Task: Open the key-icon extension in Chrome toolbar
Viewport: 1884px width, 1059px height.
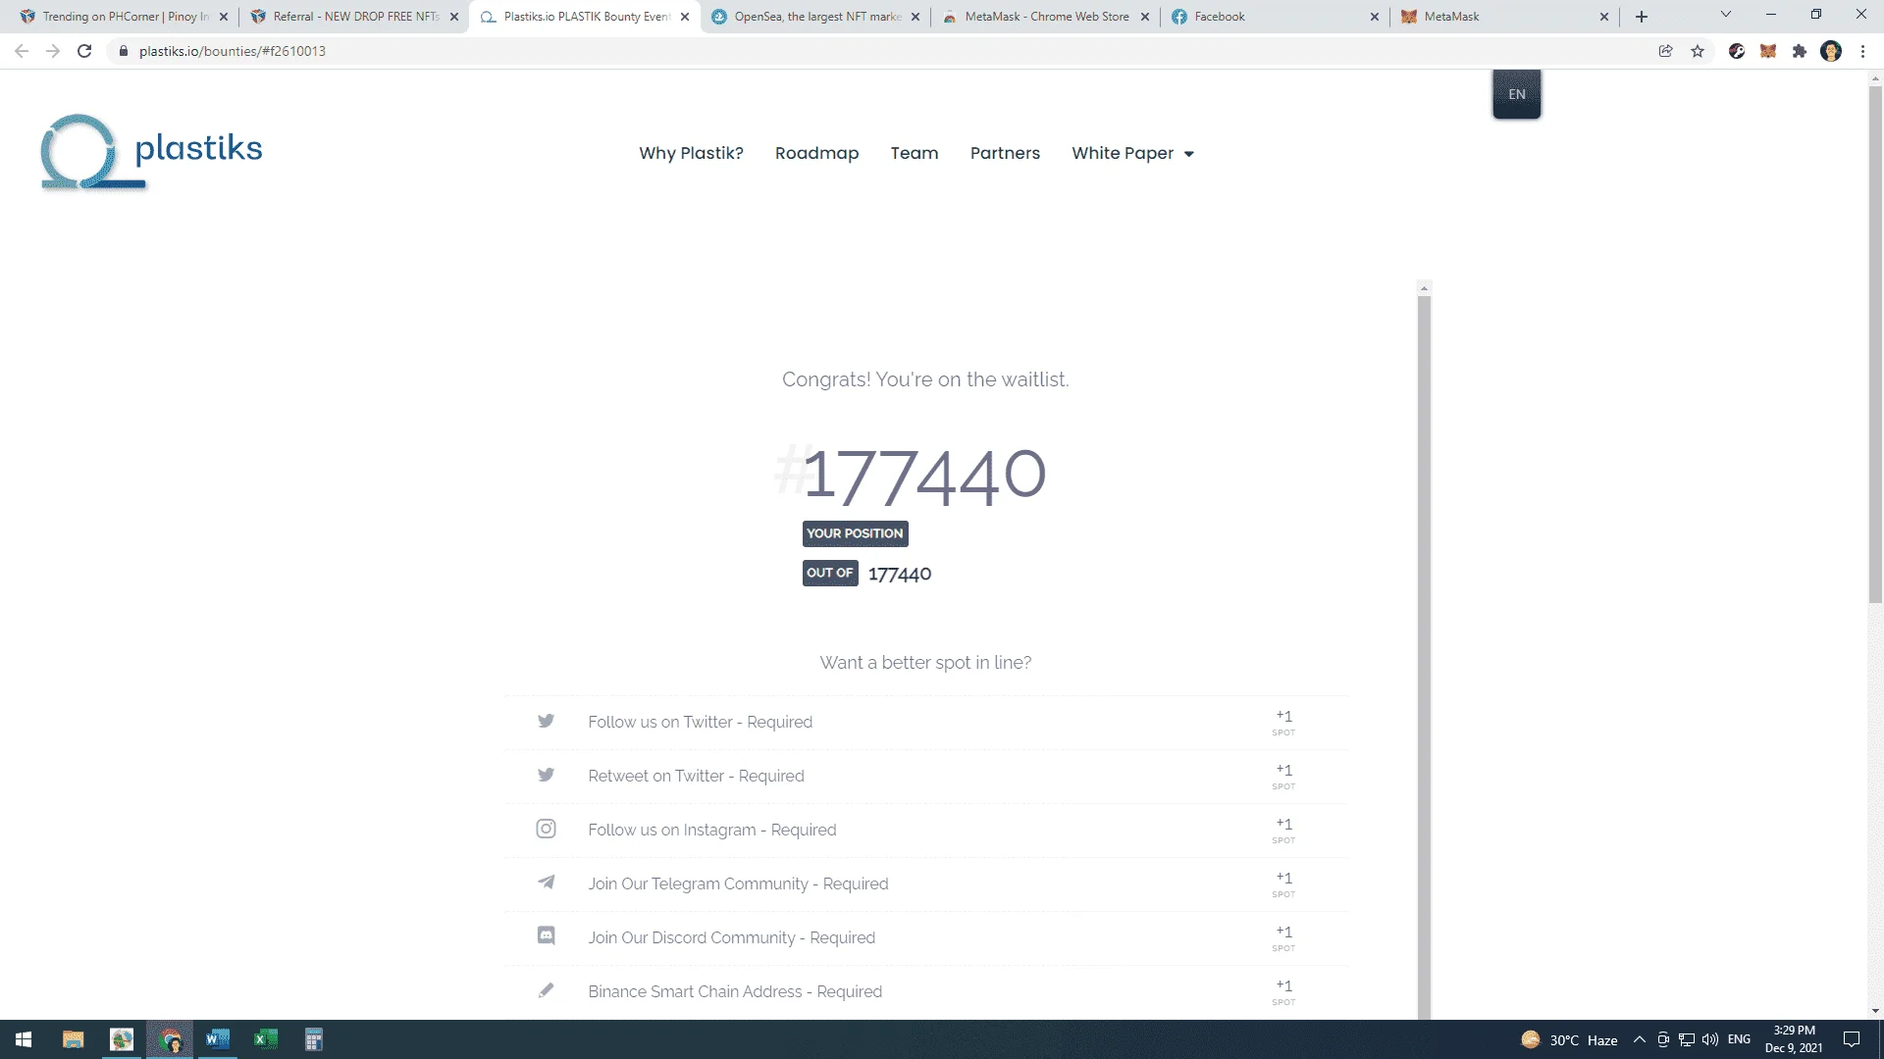Action: pos(1737,51)
